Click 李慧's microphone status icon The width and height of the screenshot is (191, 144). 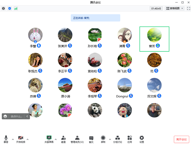tap(39, 46)
